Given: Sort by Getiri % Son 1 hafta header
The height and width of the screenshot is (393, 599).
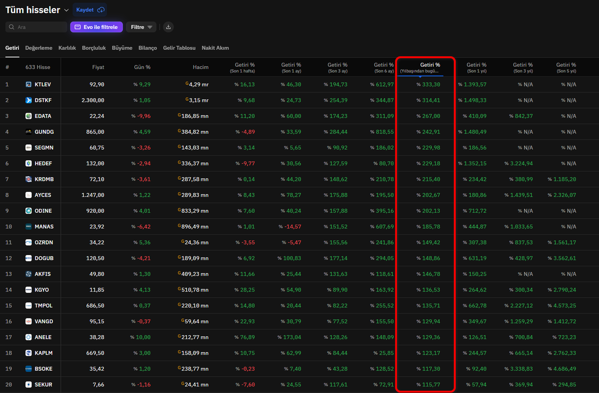Looking at the screenshot, I should point(242,68).
